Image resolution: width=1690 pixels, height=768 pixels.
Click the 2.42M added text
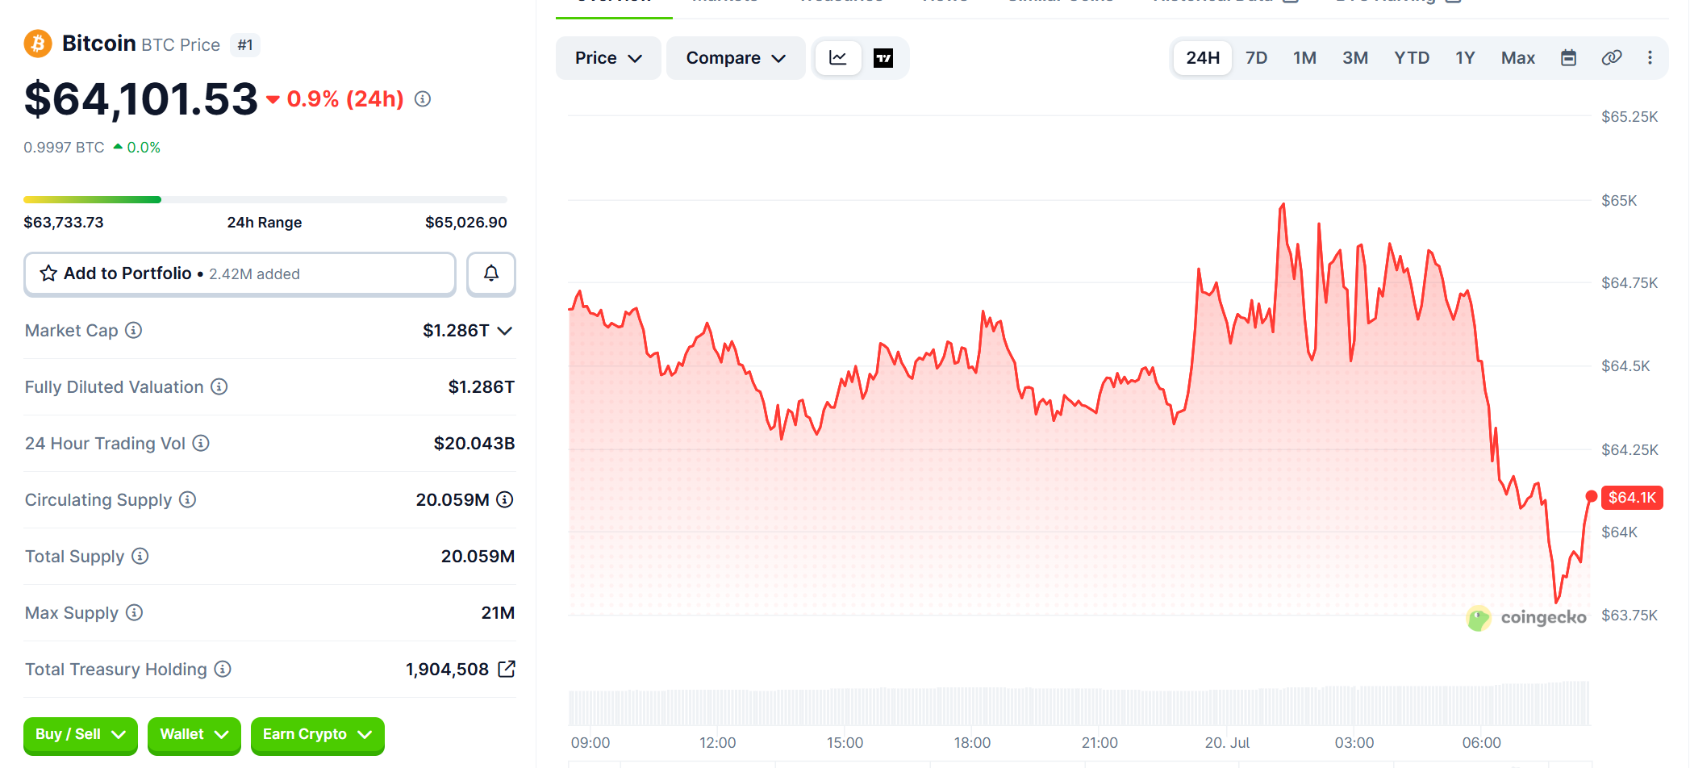click(255, 274)
